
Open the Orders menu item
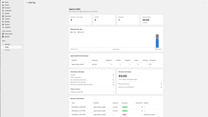pos(7,5)
